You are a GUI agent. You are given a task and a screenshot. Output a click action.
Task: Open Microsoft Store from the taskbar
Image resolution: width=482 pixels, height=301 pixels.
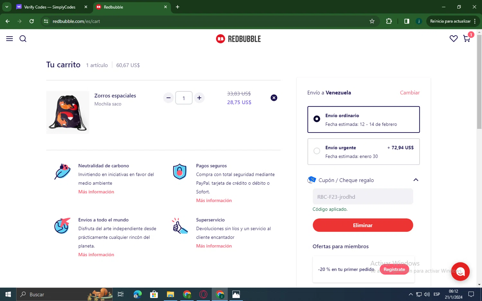point(154,294)
